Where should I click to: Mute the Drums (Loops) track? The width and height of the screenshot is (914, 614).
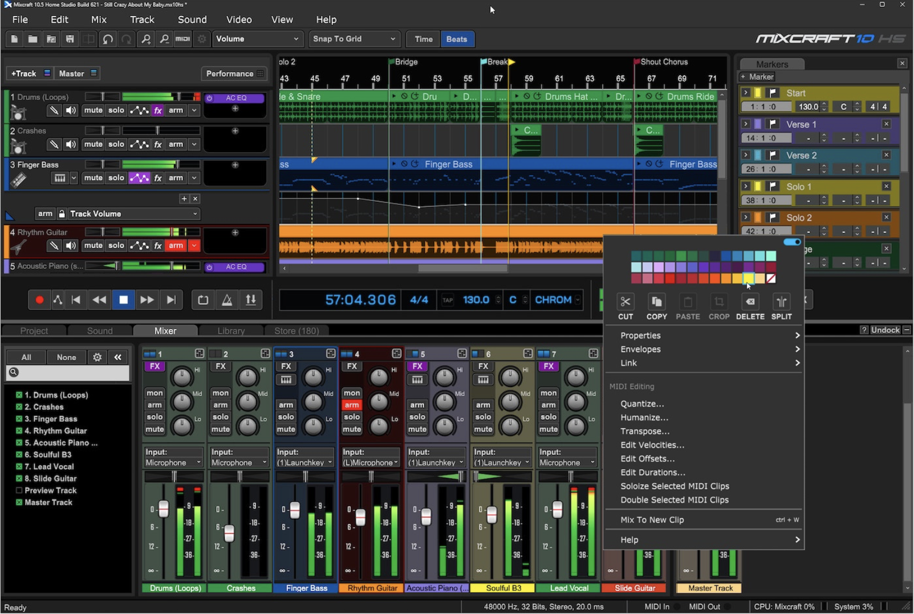point(93,110)
